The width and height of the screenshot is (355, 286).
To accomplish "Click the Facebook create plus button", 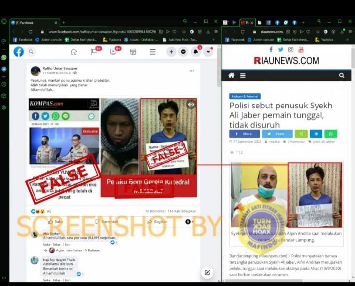I will (x=171, y=52).
